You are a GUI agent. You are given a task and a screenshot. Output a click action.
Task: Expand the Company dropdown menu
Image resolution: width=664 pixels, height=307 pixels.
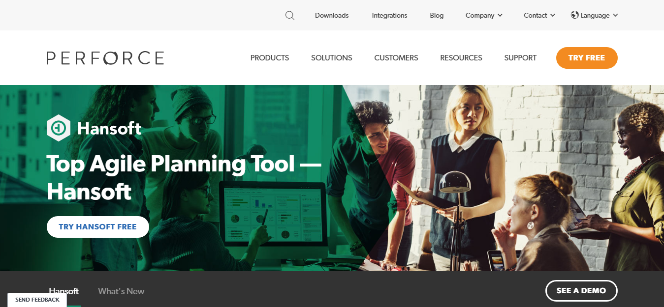point(484,15)
